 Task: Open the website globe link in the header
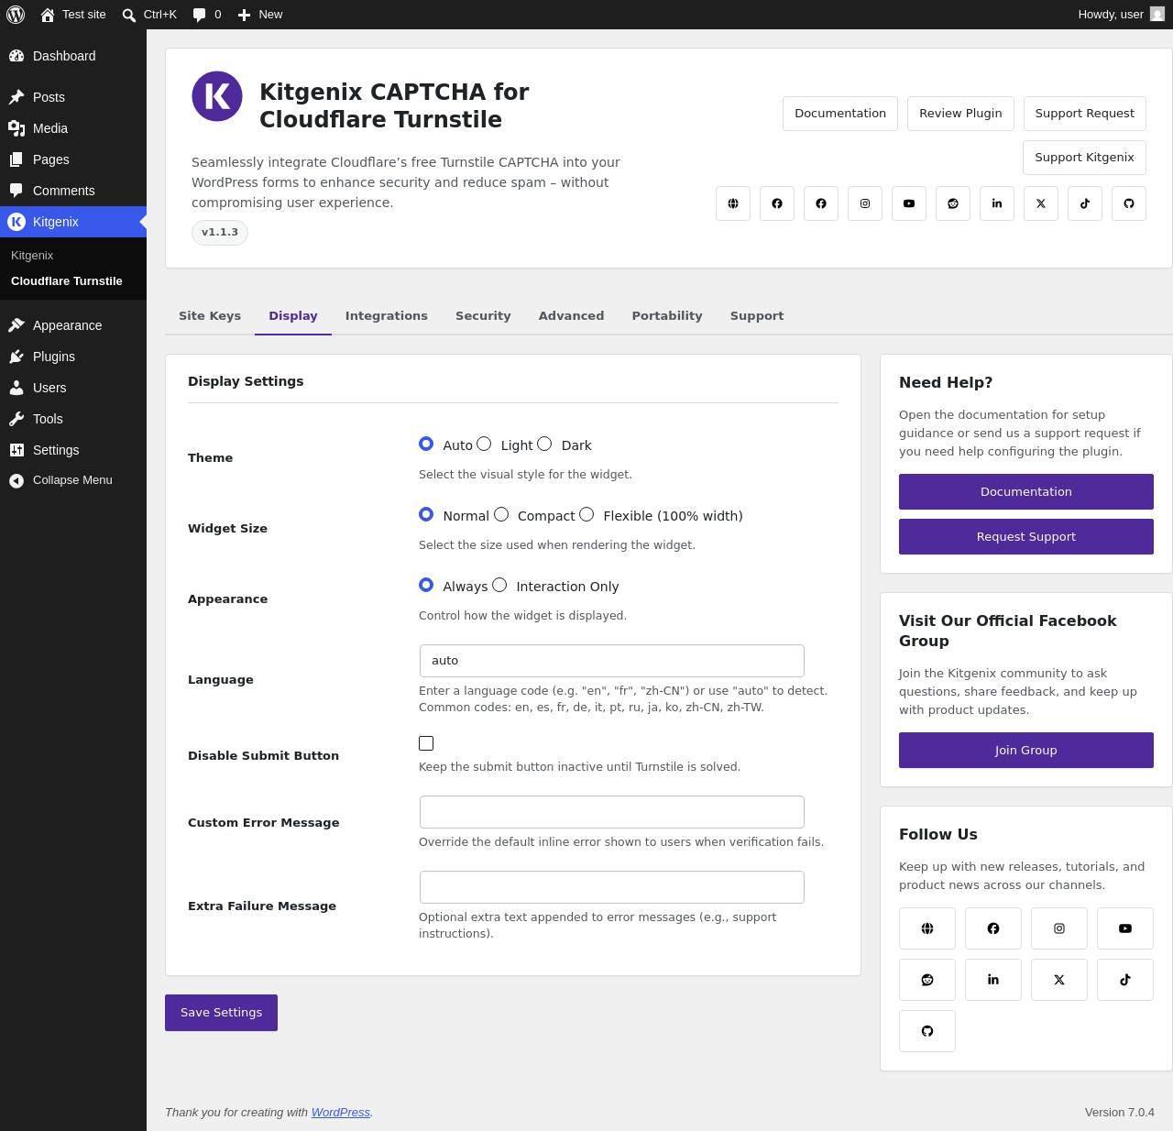click(733, 203)
